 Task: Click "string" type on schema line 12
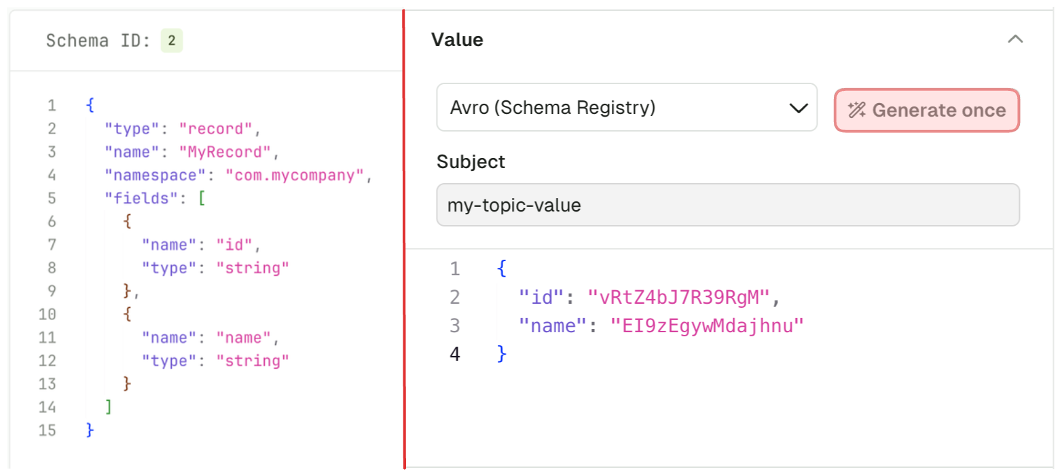tap(253, 361)
